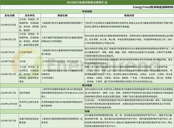Select the EnergyTrend集邦新能源网制表 credit text

point(153,7)
